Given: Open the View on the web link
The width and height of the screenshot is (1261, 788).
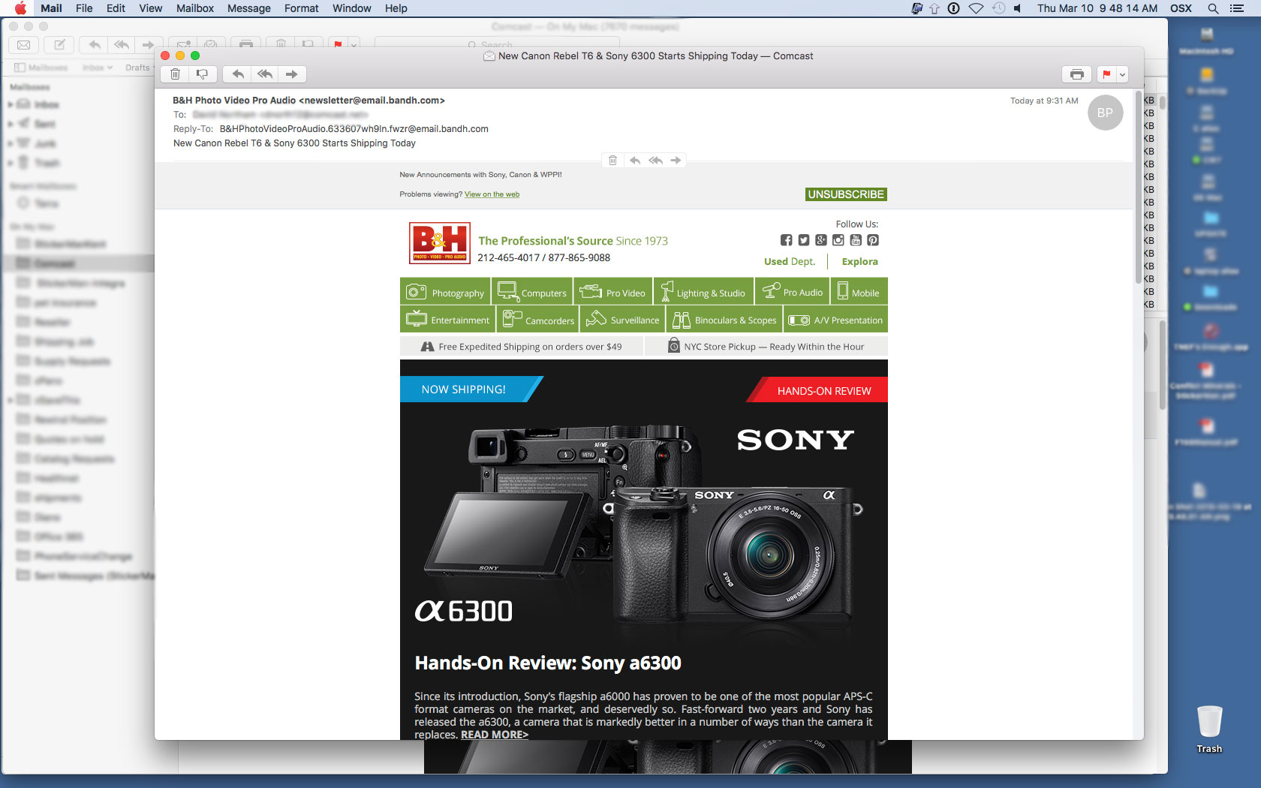Looking at the screenshot, I should pos(492,194).
